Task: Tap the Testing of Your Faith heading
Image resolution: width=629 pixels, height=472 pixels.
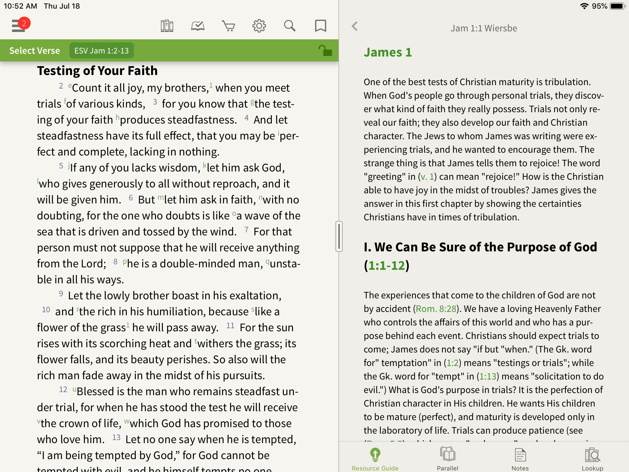Action: click(97, 71)
